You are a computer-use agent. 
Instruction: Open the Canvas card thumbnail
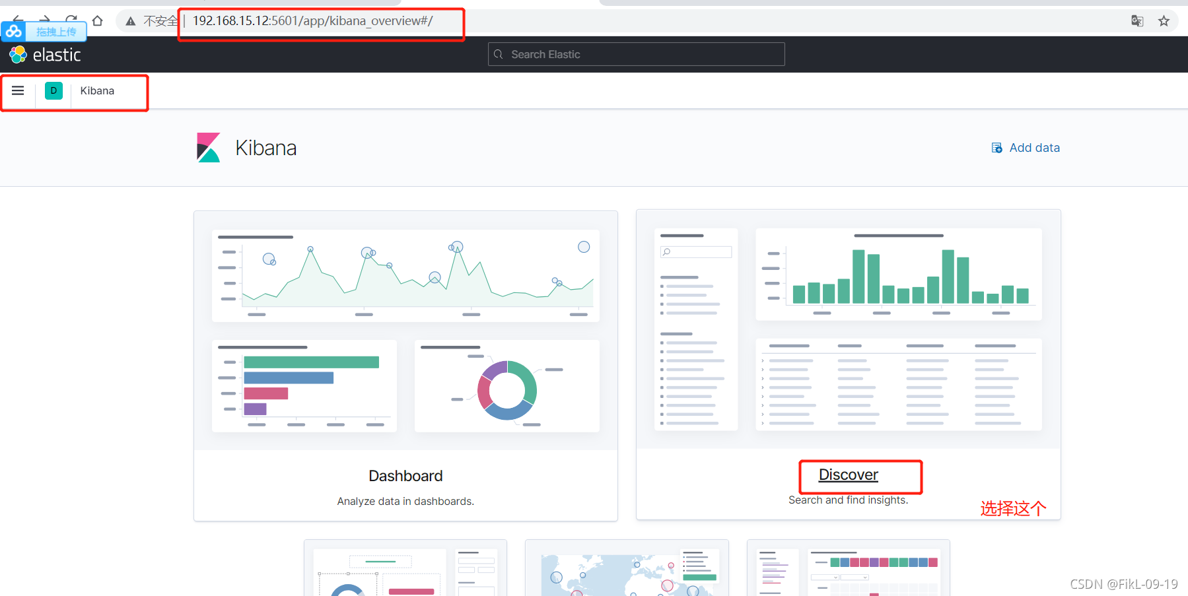(x=405, y=569)
